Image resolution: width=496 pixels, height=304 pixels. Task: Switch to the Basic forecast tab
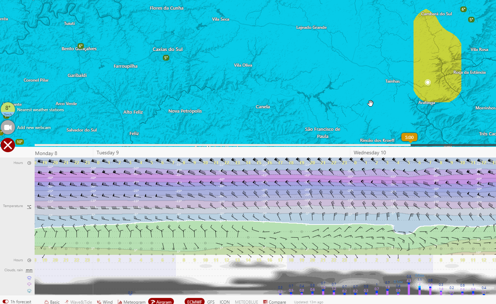[52, 302]
